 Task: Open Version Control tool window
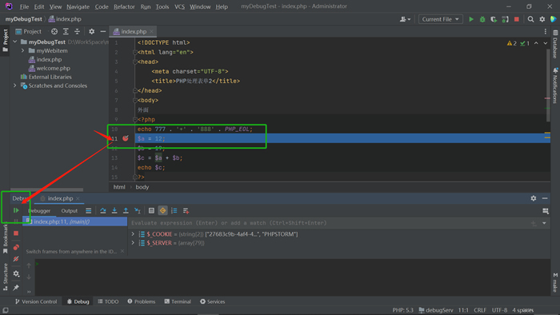[x=36, y=301]
